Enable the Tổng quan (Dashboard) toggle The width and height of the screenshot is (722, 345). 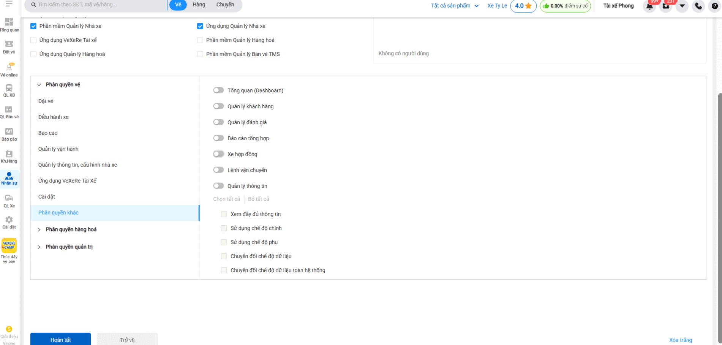218,90
